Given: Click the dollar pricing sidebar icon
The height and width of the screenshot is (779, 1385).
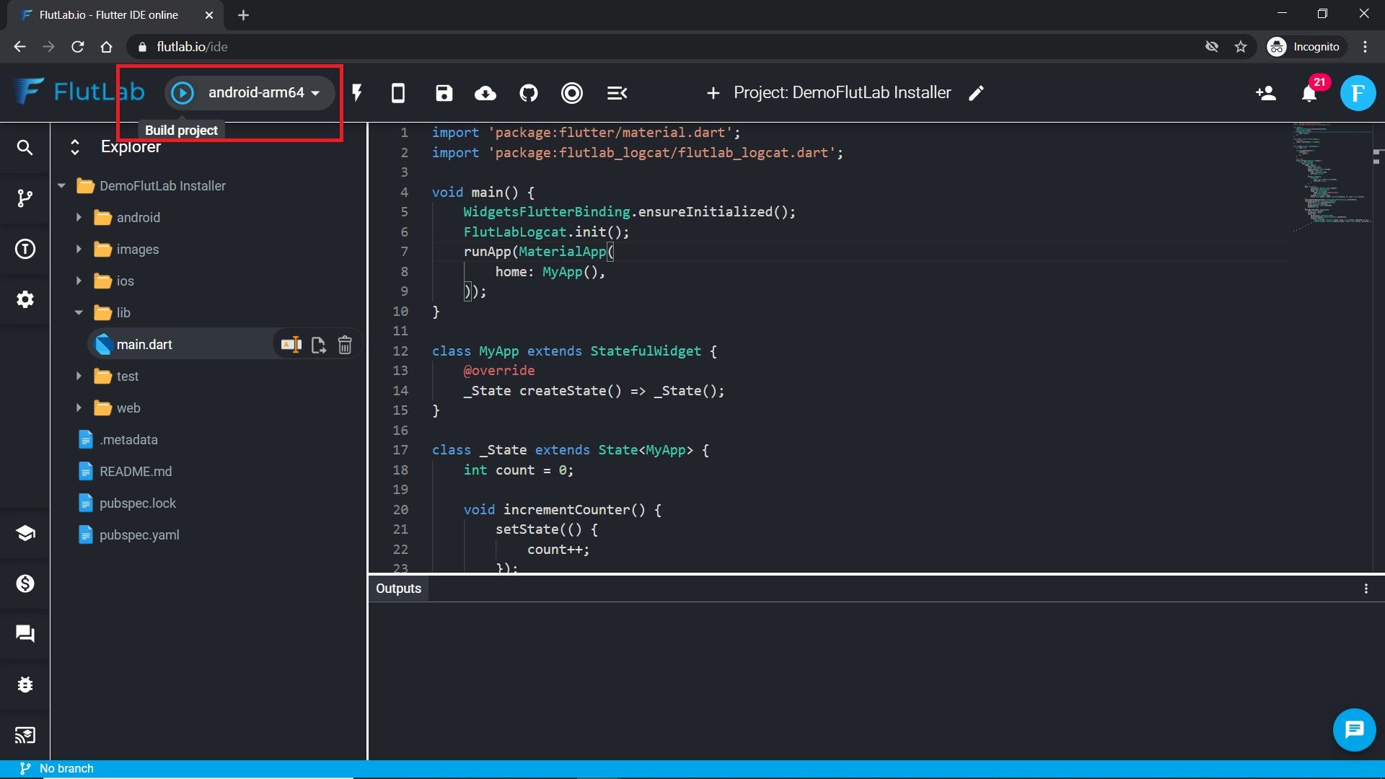Looking at the screenshot, I should [25, 584].
